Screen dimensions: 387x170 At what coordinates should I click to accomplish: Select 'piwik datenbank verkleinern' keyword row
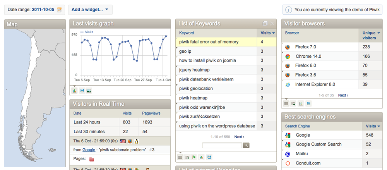pyautogui.click(x=226, y=79)
